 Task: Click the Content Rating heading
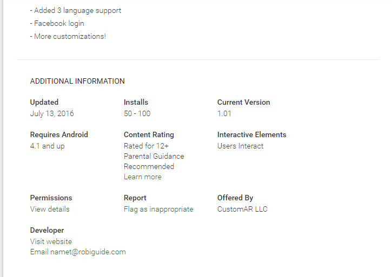coord(149,134)
